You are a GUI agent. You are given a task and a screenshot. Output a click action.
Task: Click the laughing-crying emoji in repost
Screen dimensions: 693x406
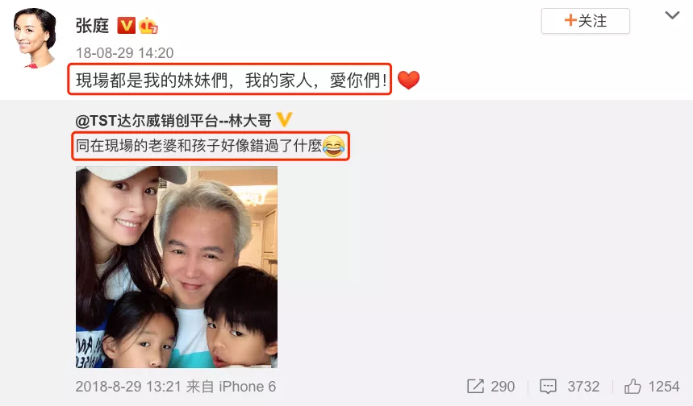334,146
